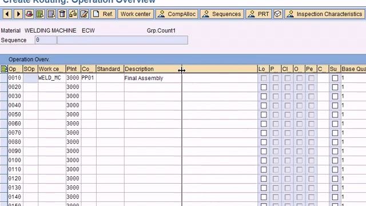Image resolution: width=366 pixels, height=206 pixels.
Task: Toggle Su checkbox for operation 0020
Action: pos(335,87)
